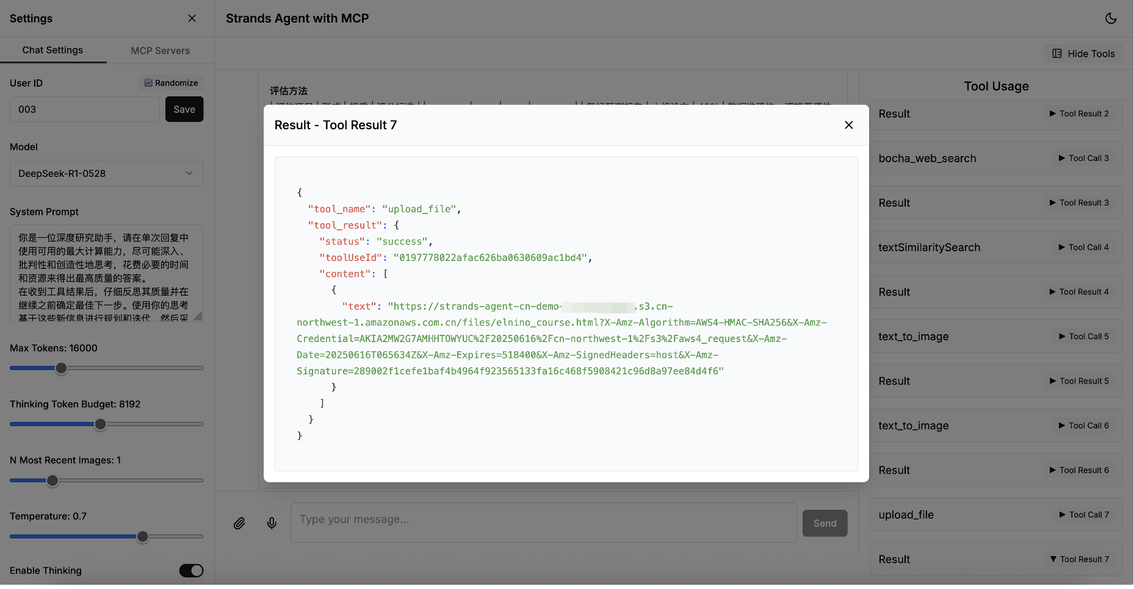Click the paperclip attach file icon

tap(239, 523)
